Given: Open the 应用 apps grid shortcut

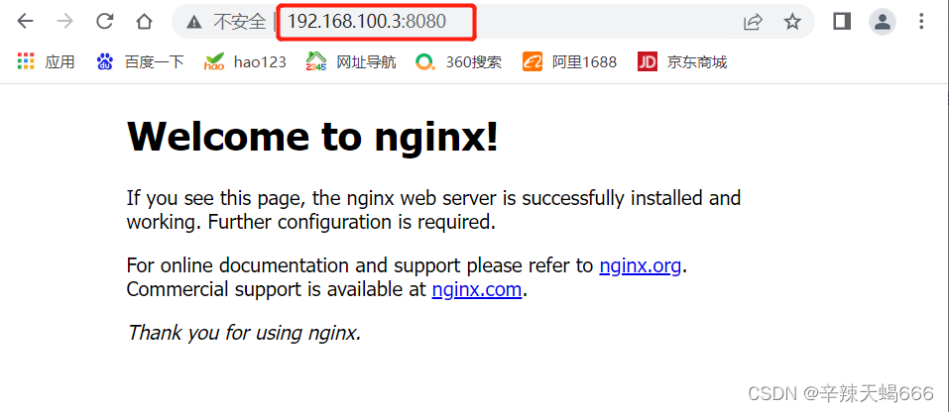Looking at the screenshot, I should click(46, 61).
